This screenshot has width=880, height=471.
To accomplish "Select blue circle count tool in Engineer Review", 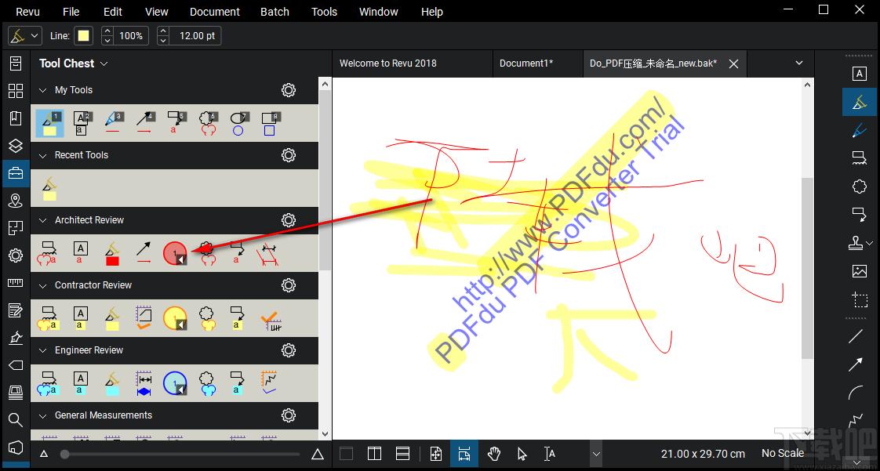I will (175, 383).
